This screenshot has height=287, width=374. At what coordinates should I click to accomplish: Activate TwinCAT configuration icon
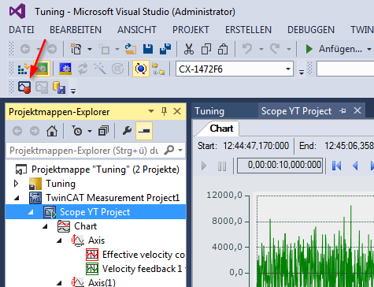[x=42, y=69]
